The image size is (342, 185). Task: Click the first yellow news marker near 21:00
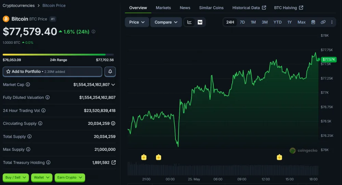[x=144, y=157]
